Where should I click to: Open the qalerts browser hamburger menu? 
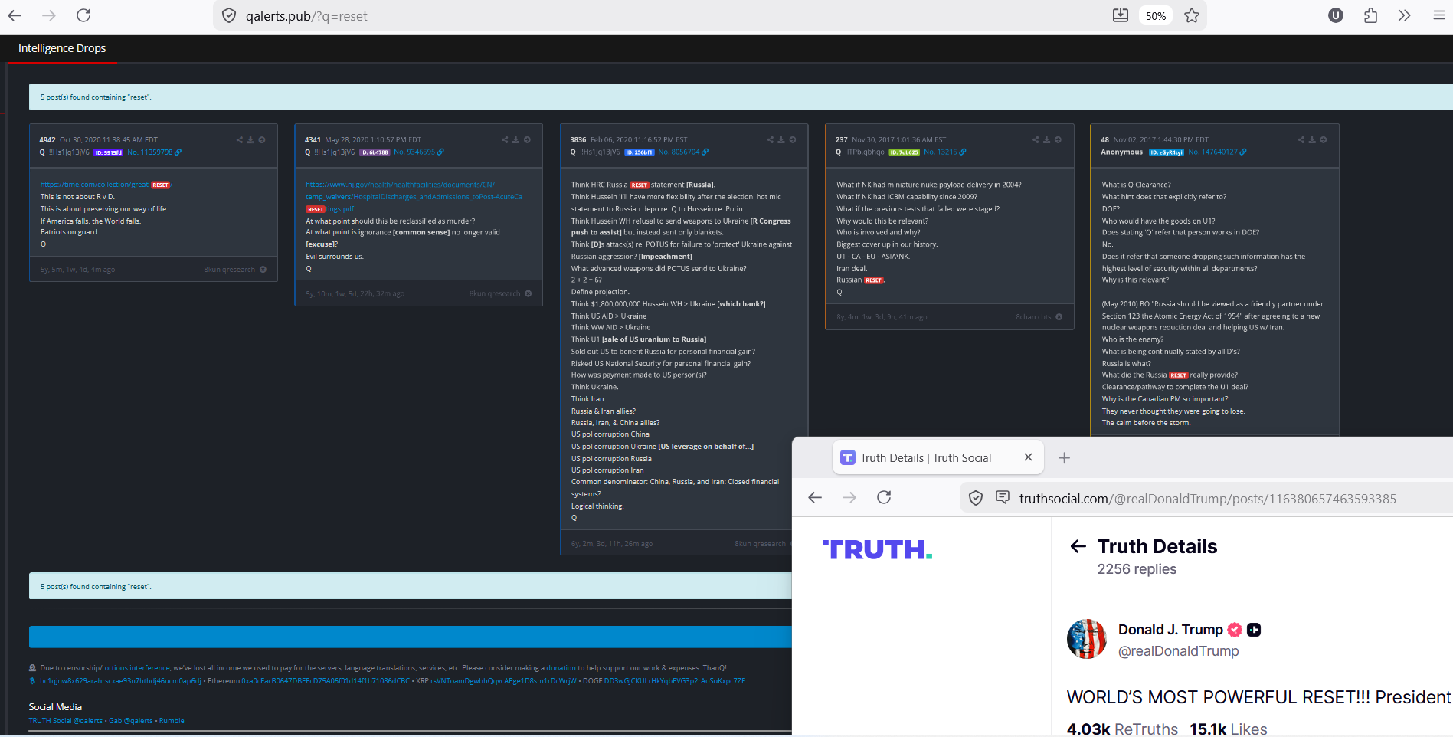tap(1439, 15)
